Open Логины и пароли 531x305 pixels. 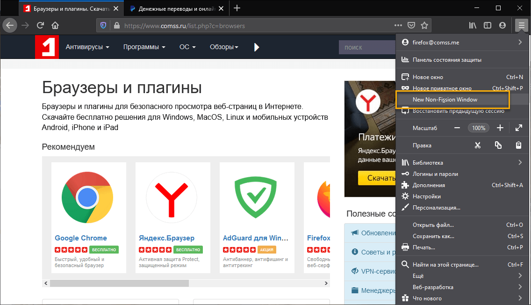click(462, 174)
